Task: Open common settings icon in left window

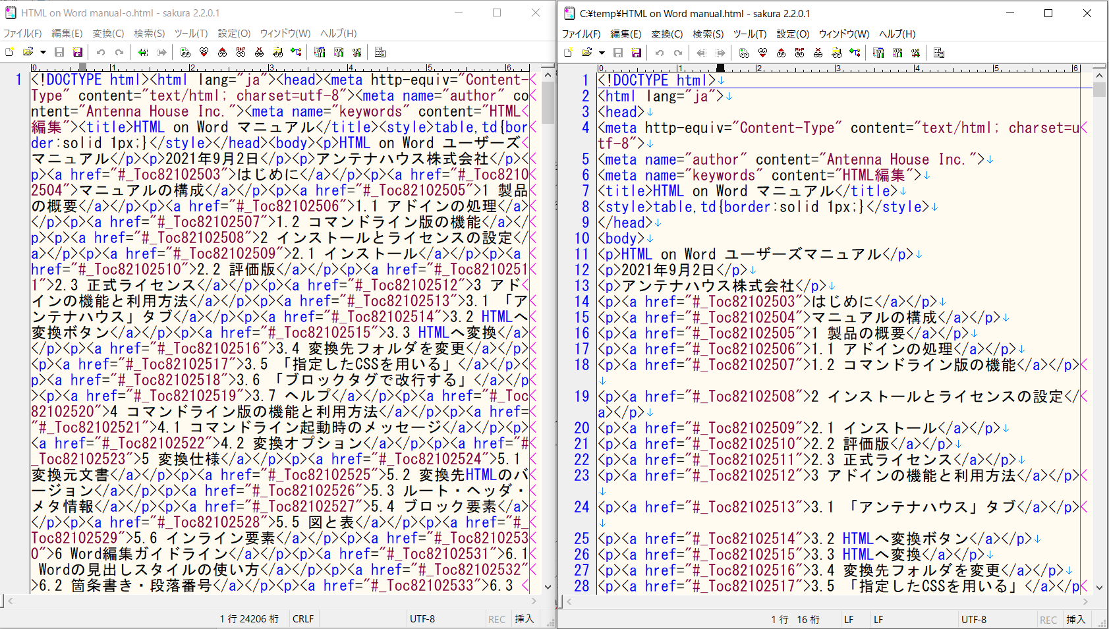Action: coord(356,52)
